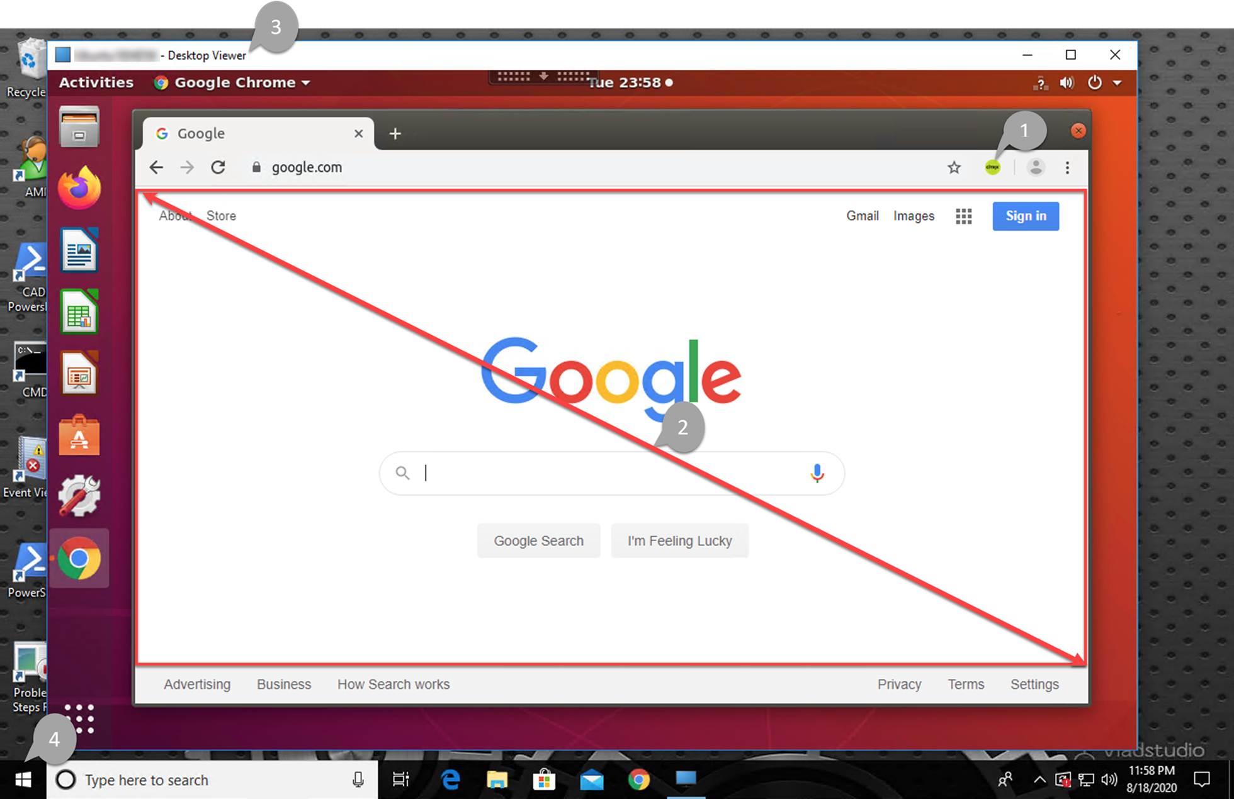Click the Gmail link on Google homepage
Viewport: 1234px width, 799px height.
[862, 216]
